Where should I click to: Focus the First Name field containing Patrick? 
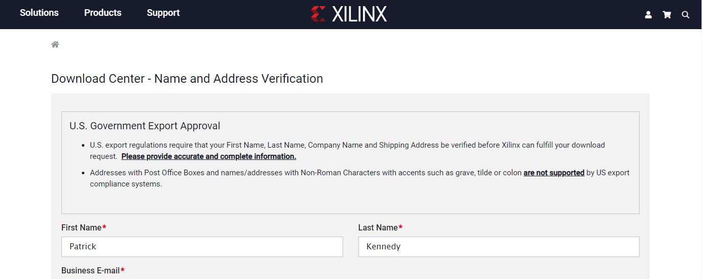(x=202, y=246)
